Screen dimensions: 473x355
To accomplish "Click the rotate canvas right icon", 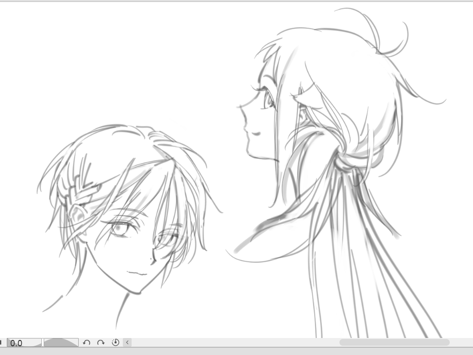I will (101, 342).
